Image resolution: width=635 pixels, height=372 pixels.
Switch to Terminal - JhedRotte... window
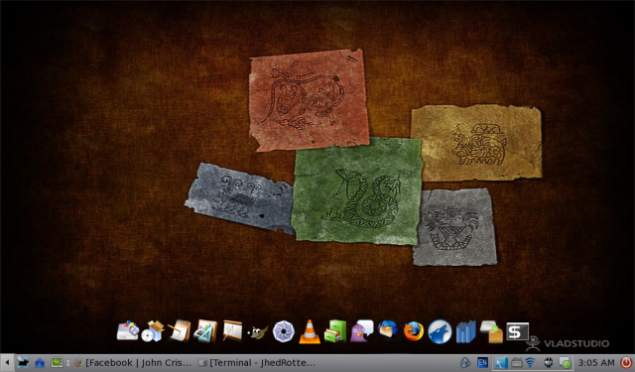[256, 363]
